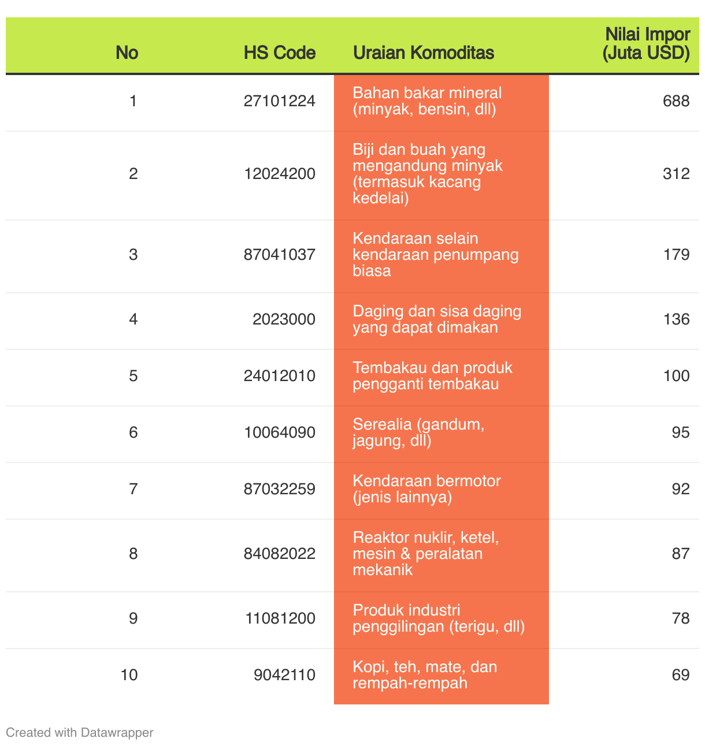Open the 'Created with Datawrapper' link
The height and width of the screenshot is (746, 705).
tap(80, 732)
